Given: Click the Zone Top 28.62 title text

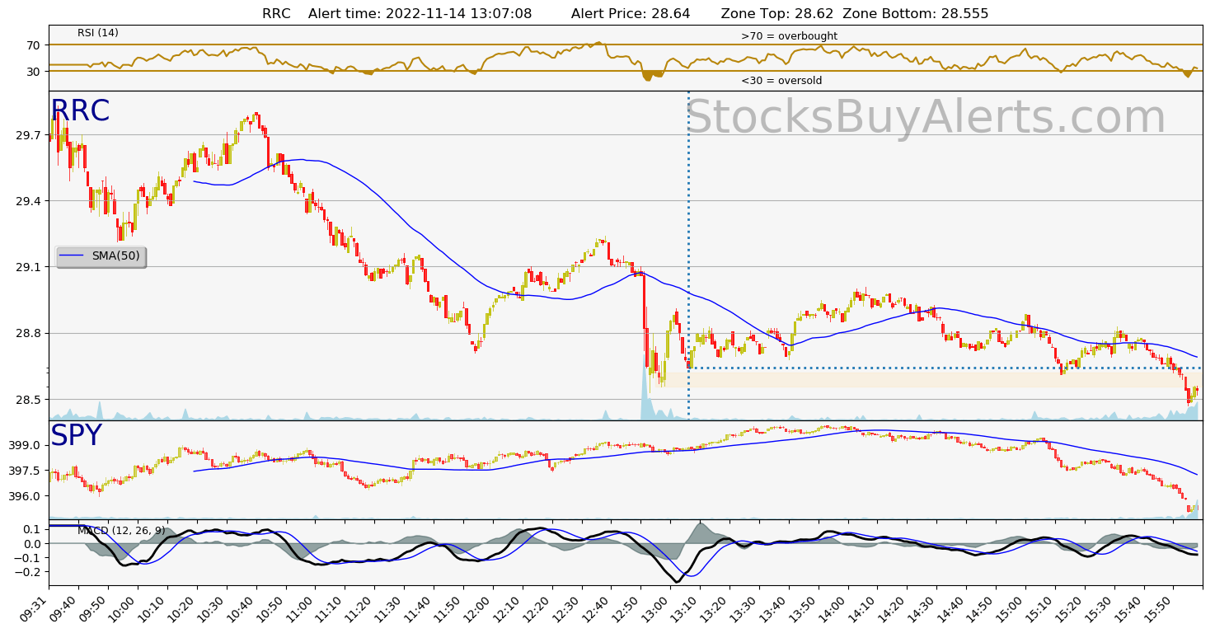Looking at the screenshot, I should [777, 13].
